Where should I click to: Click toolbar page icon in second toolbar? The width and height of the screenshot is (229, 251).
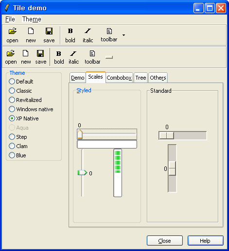point(92,53)
